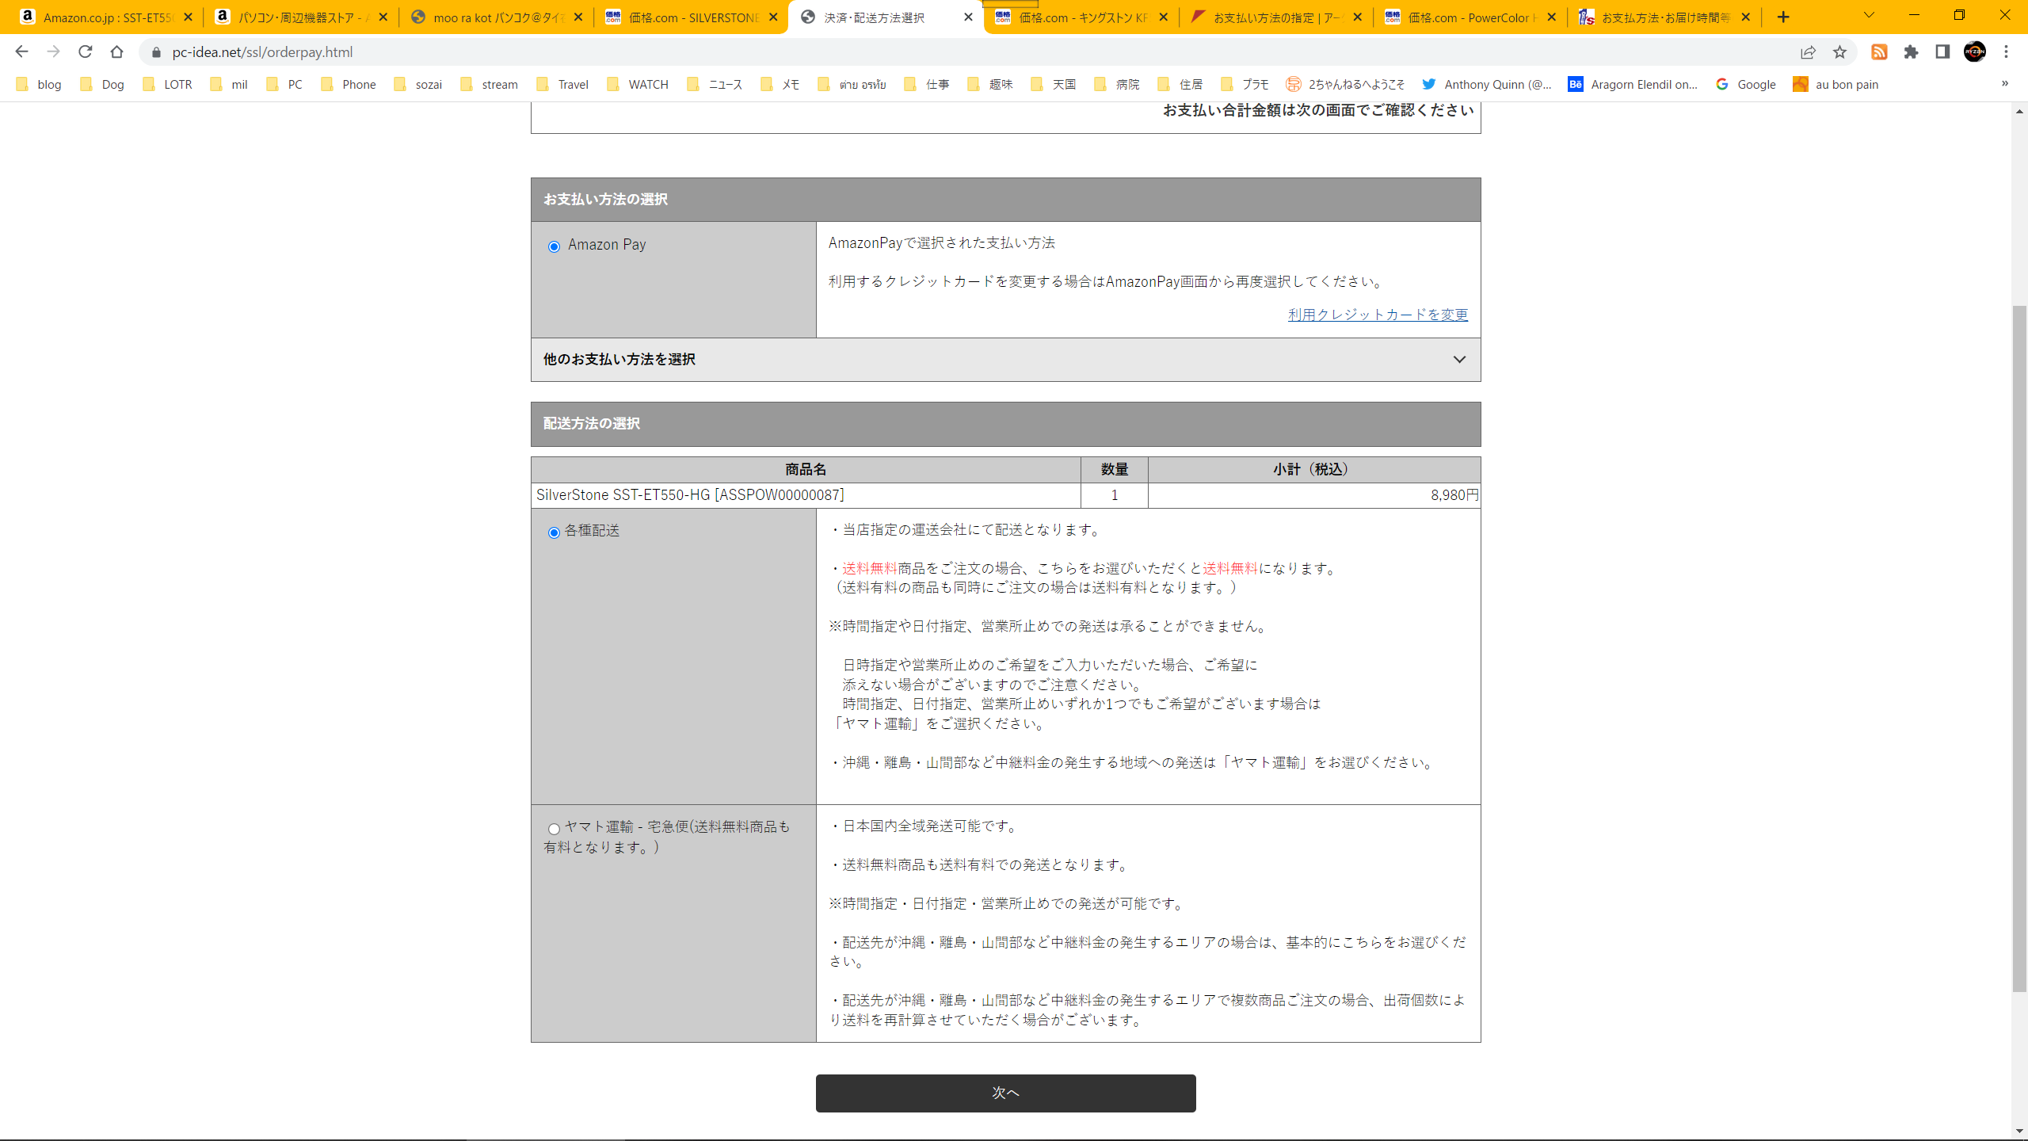Open the 病院 bookmark folder
2028x1141 pixels.
point(1118,84)
